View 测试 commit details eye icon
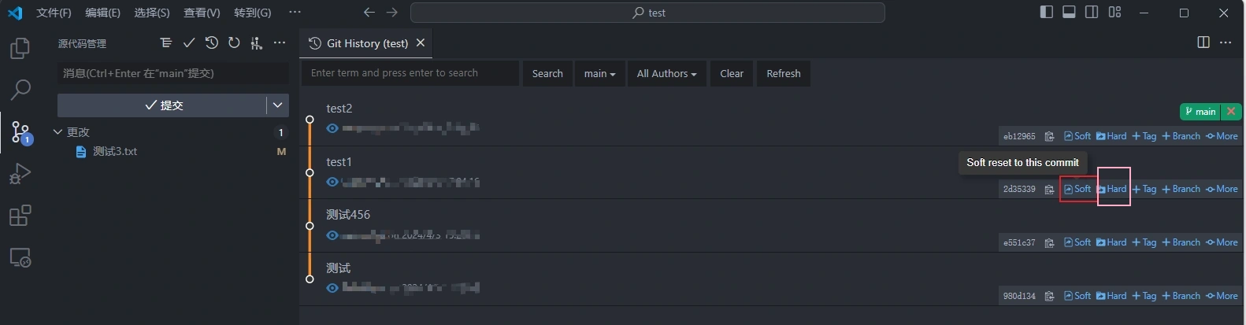 [332, 288]
